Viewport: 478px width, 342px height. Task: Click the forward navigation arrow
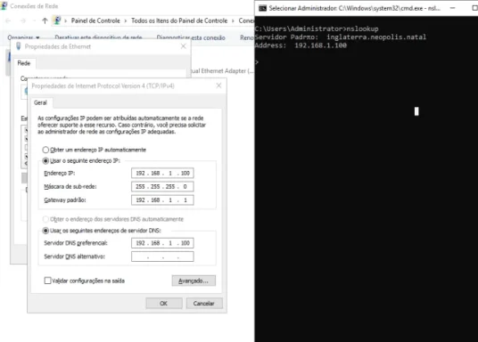23,20
